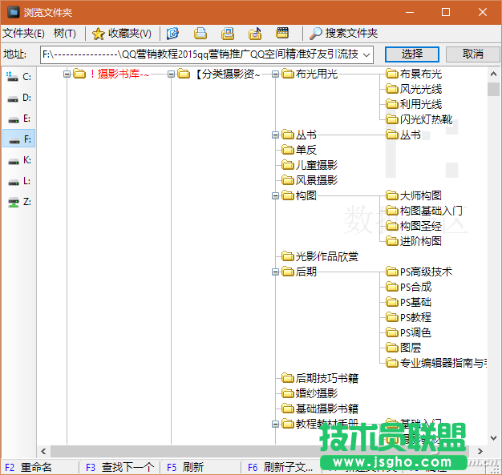Open the 文件夹(E) menu
The image size is (502, 475).
[24, 34]
